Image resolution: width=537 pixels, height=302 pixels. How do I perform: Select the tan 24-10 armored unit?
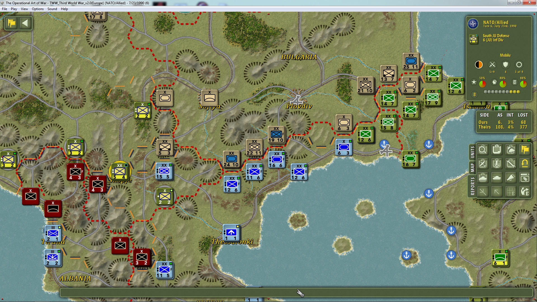(x=231, y=159)
